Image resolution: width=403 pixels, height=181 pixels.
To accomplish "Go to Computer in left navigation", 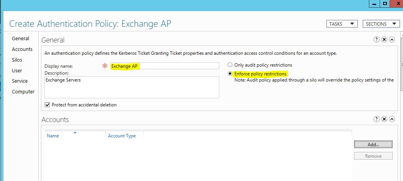I will (x=23, y=92).
